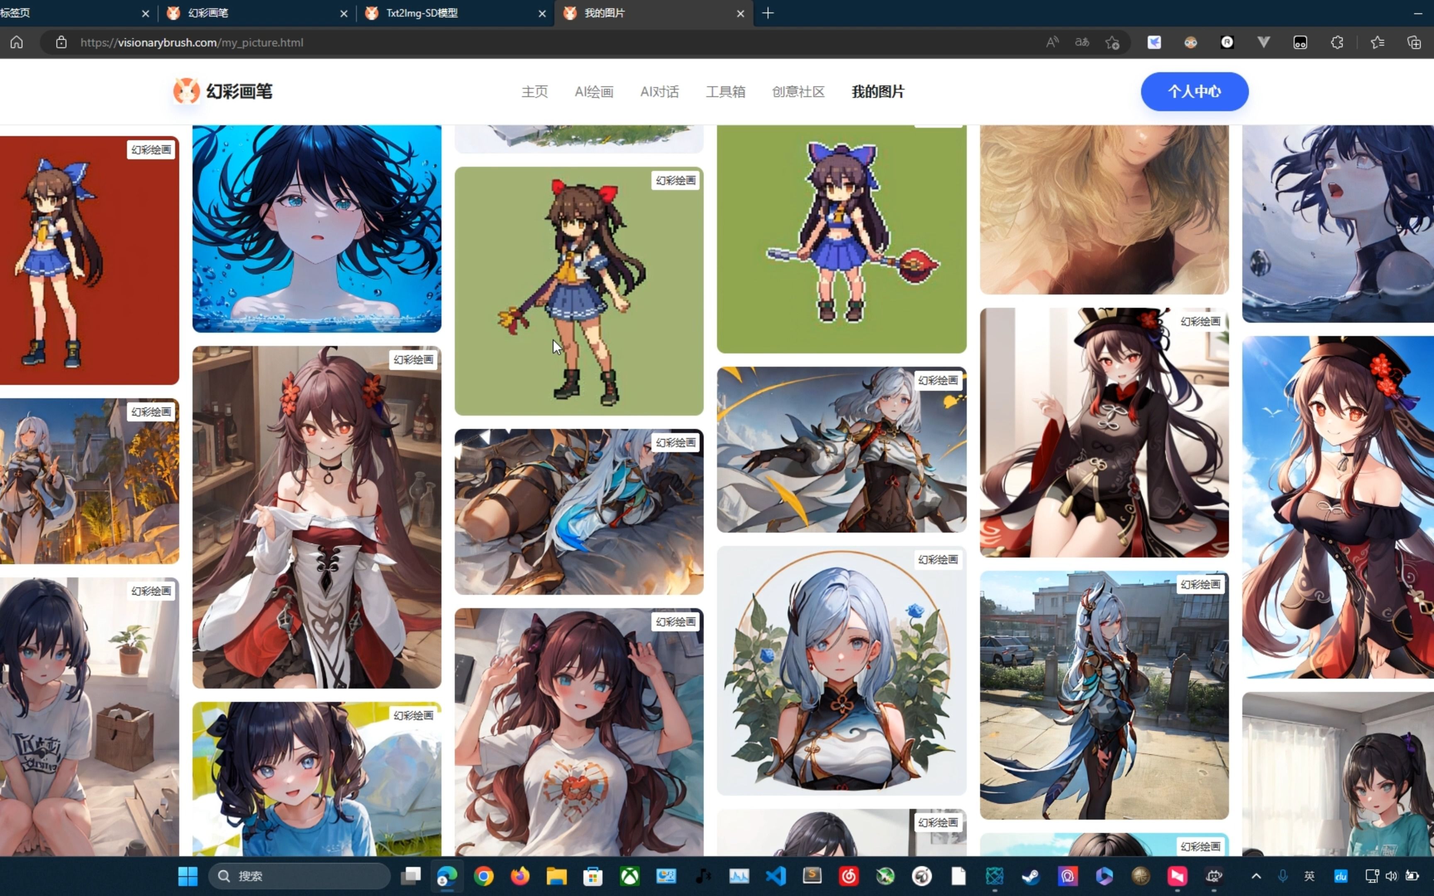1434x896 pixels.
Task: Open Task View from the taskbar
Action: point(410,876)
